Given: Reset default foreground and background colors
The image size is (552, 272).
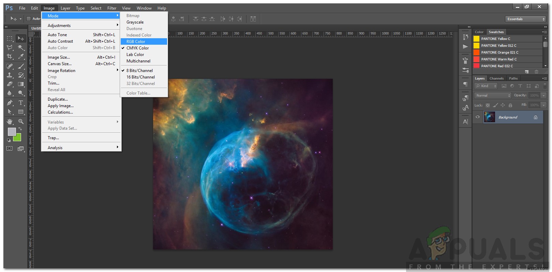Looking at the screenshot, I should pyautogui.click(x=9, y=140).
